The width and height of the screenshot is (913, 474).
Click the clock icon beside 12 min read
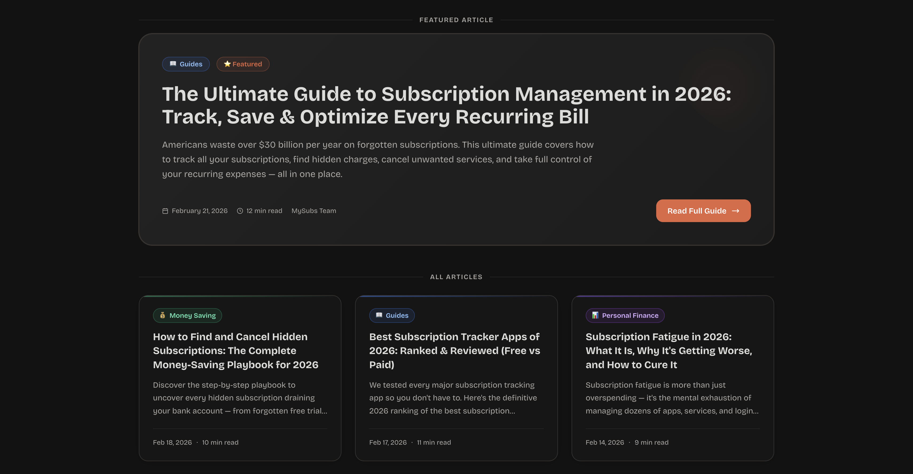(240, 211)
